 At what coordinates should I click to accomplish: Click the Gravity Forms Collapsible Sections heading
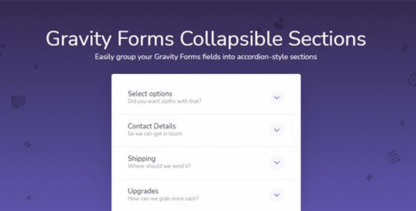[x=206, y=39]
